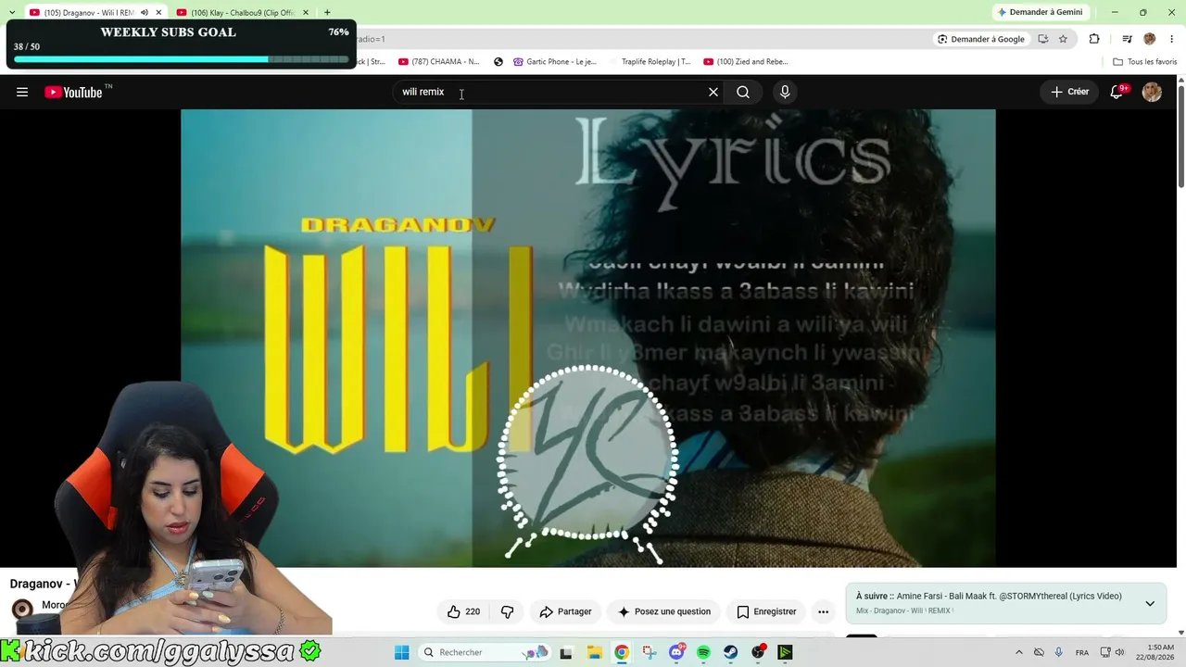This screenshot has width=1186, height=667.
Task: Open the YouTube guide hamburger menu
Action: click(22, 92)
